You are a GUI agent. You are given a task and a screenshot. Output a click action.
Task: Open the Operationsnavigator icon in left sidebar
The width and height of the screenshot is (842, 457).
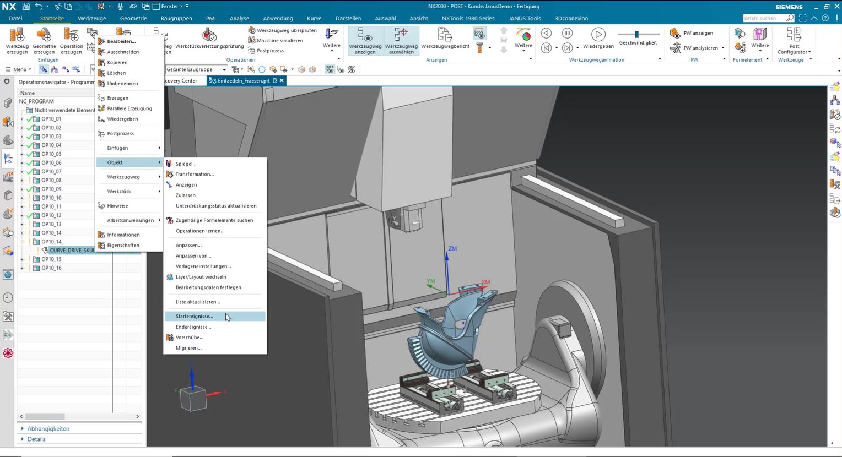pos(8,159)
